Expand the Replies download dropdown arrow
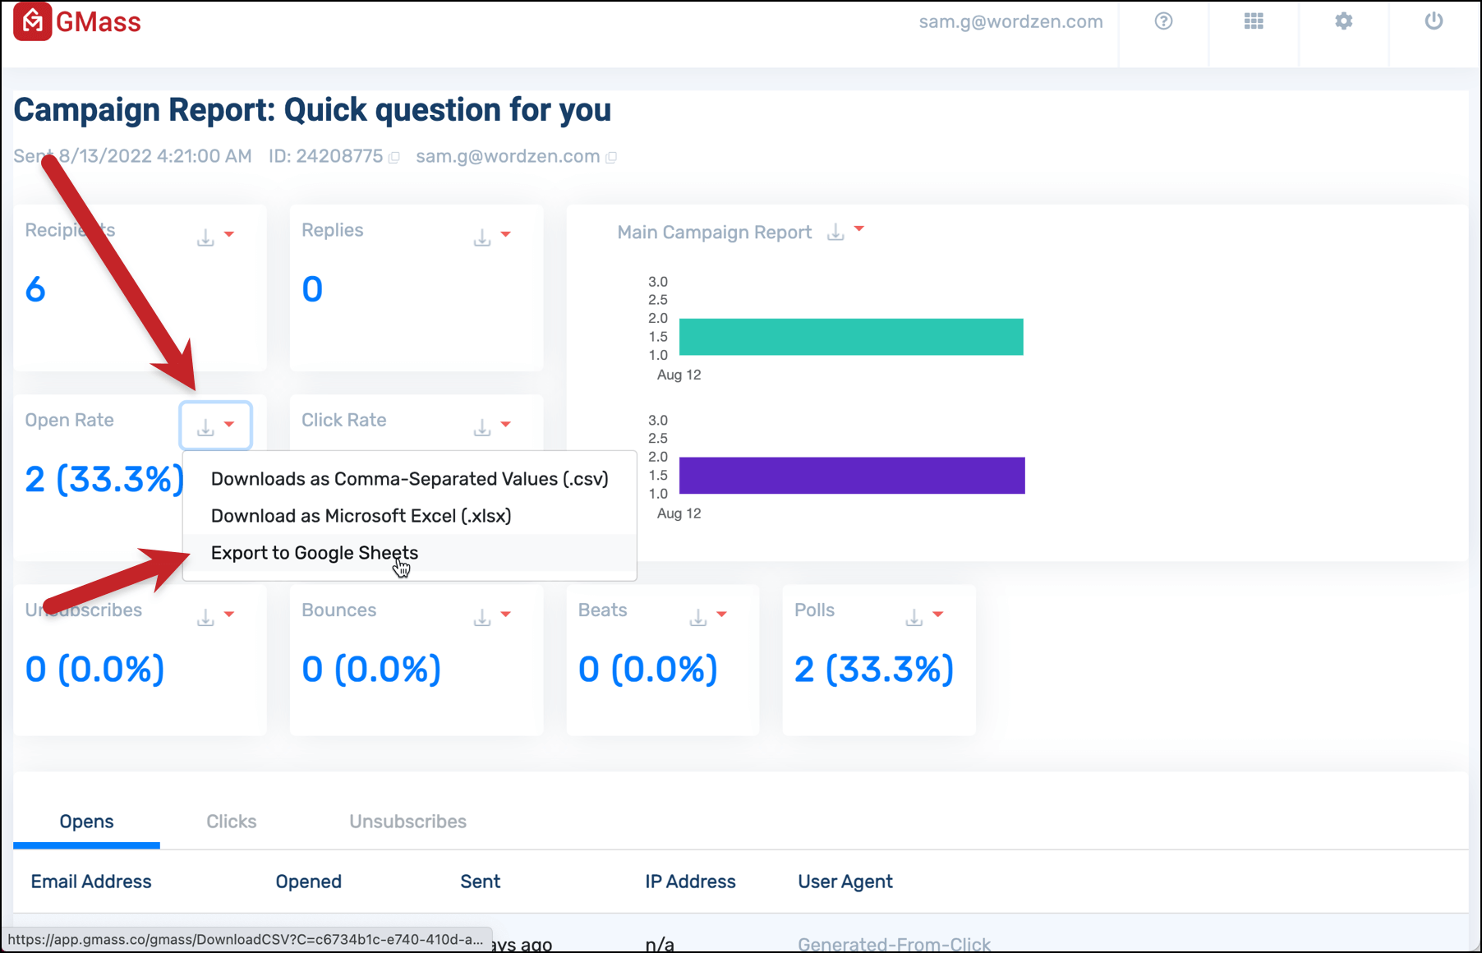 (506, 235)
